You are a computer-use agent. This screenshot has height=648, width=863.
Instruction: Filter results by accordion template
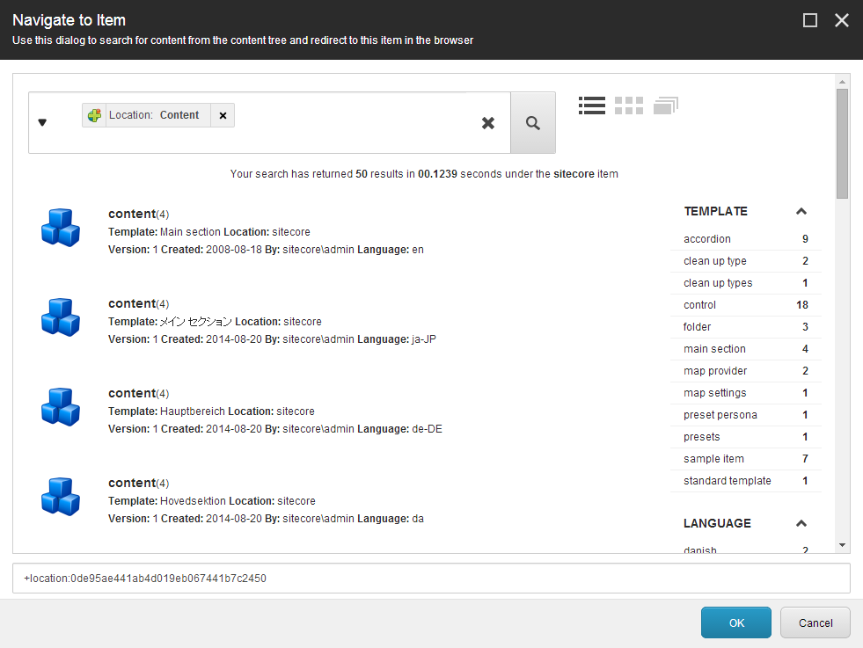pyautogui.click(x=707, y=239)
